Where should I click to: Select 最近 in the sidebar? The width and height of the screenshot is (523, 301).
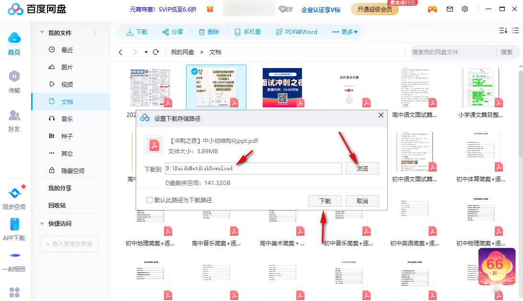click(x=71, y=50)
